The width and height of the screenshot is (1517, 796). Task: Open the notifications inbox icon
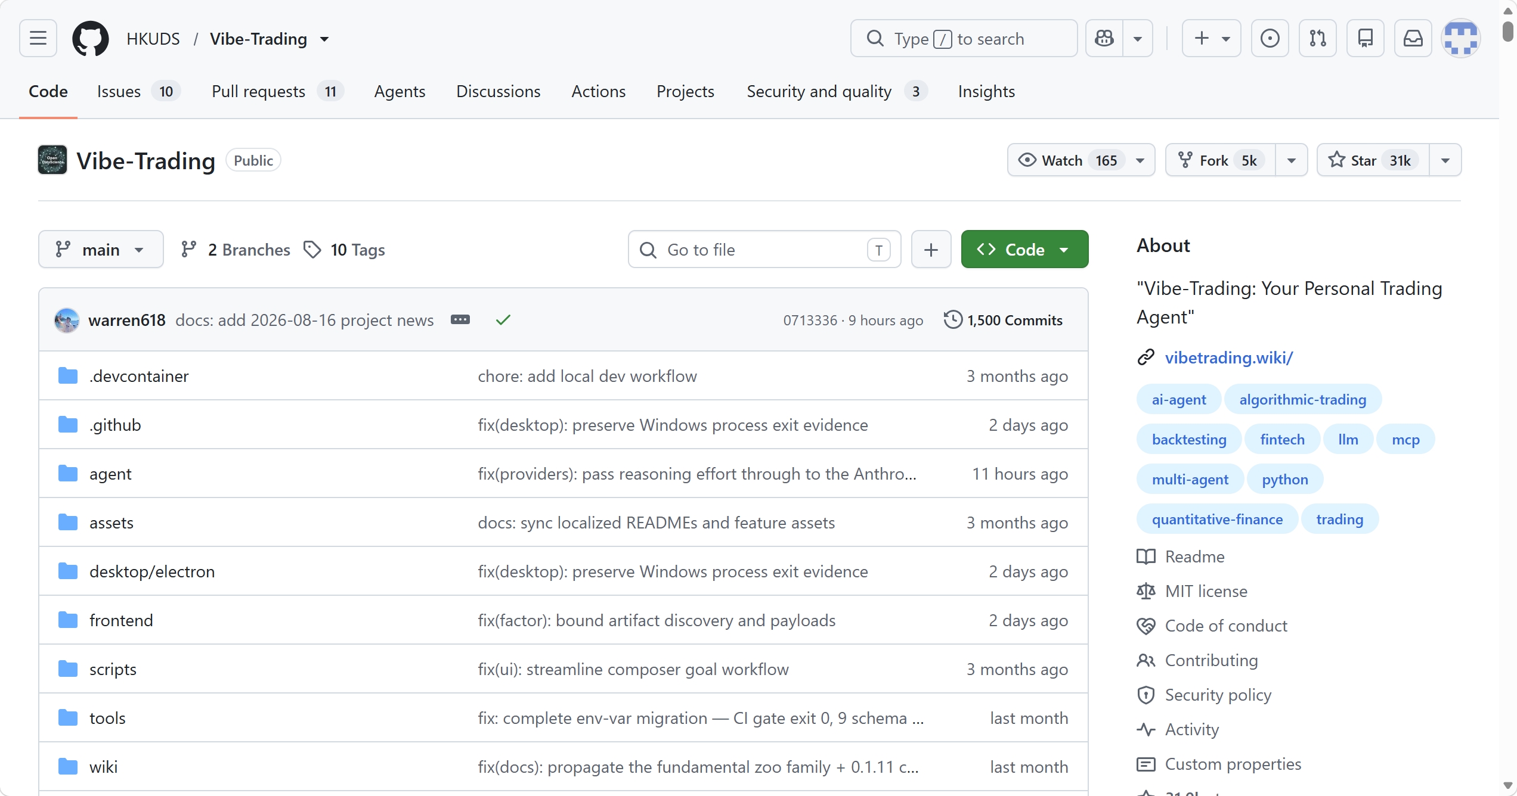pyautogui.click(x=1413, y=39)
